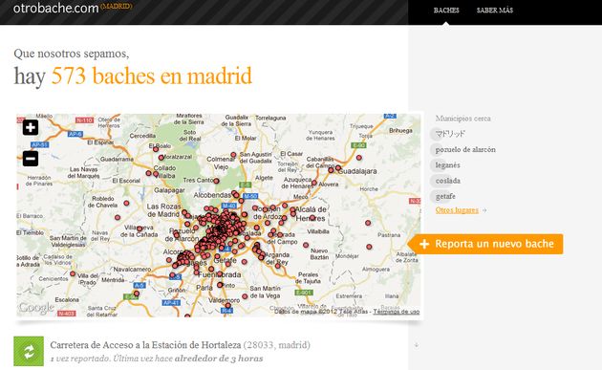Open Carretera de Acceso a la Estación de Hortaleza

click(x=145, y=345)
